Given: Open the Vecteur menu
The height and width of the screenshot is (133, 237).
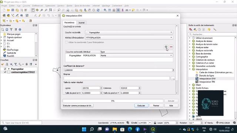Looking at the screenshot, I should click(x=61, y=6).
